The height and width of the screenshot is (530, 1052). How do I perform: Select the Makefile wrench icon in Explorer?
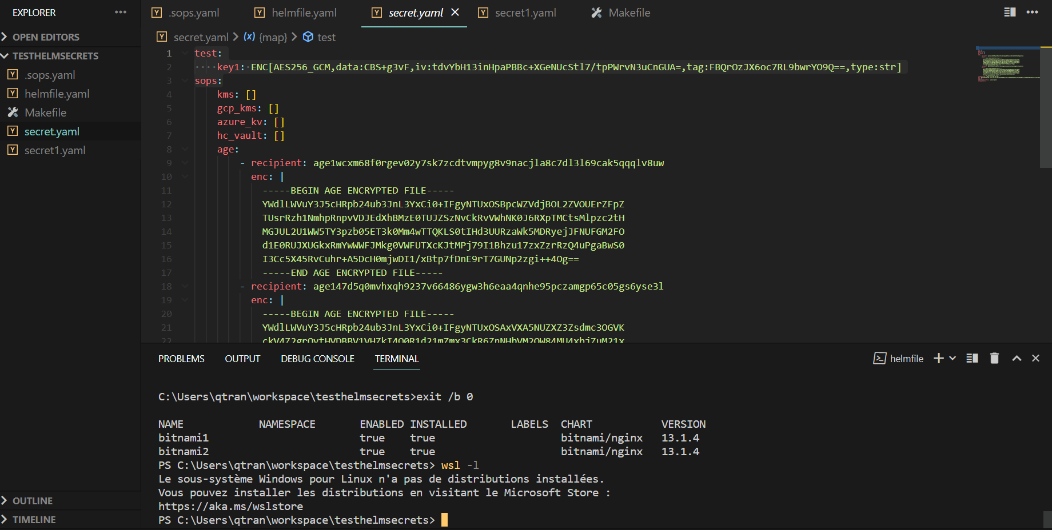coord(13,113)
